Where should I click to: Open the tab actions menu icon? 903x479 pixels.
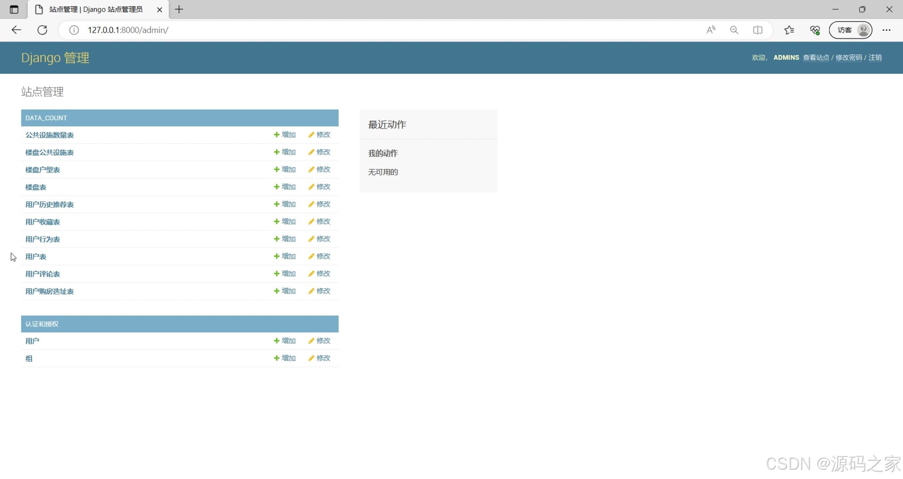[14, 9]
